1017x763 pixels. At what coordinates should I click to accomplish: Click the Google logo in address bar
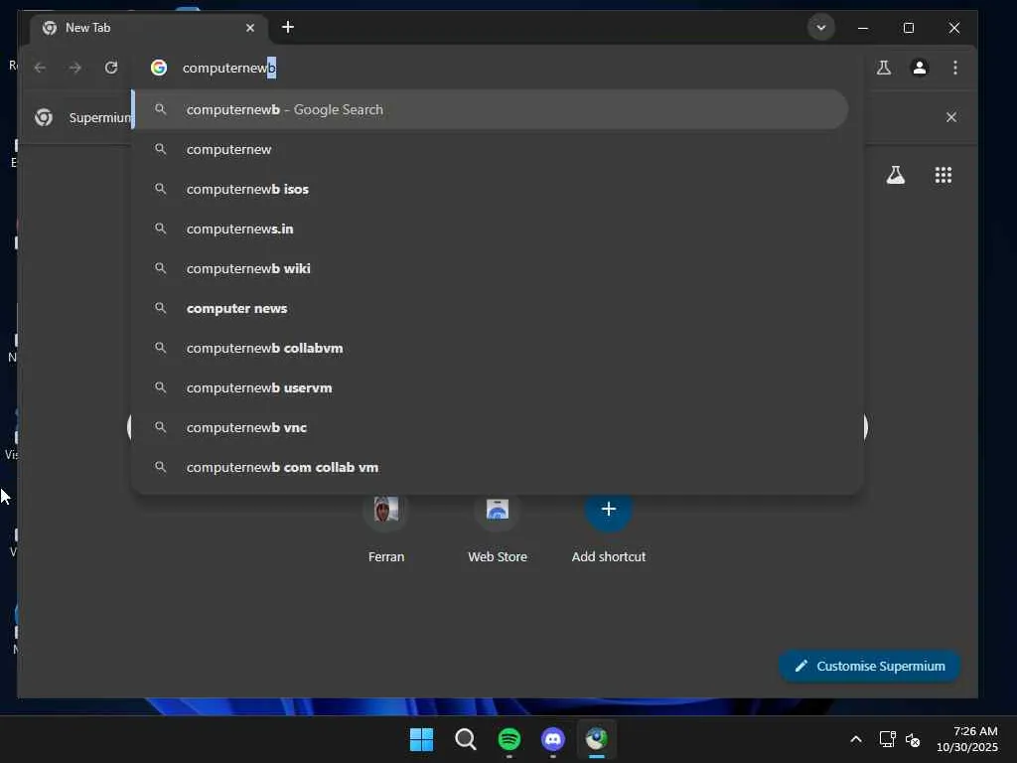click(159, 68)
